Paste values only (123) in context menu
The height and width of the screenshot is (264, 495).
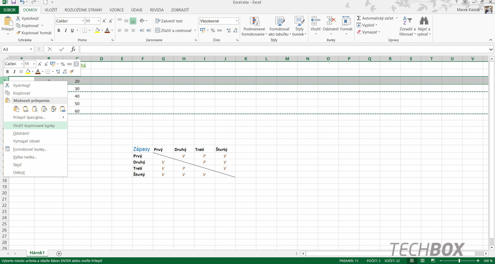pyautogui.click(x=25, y=109)
